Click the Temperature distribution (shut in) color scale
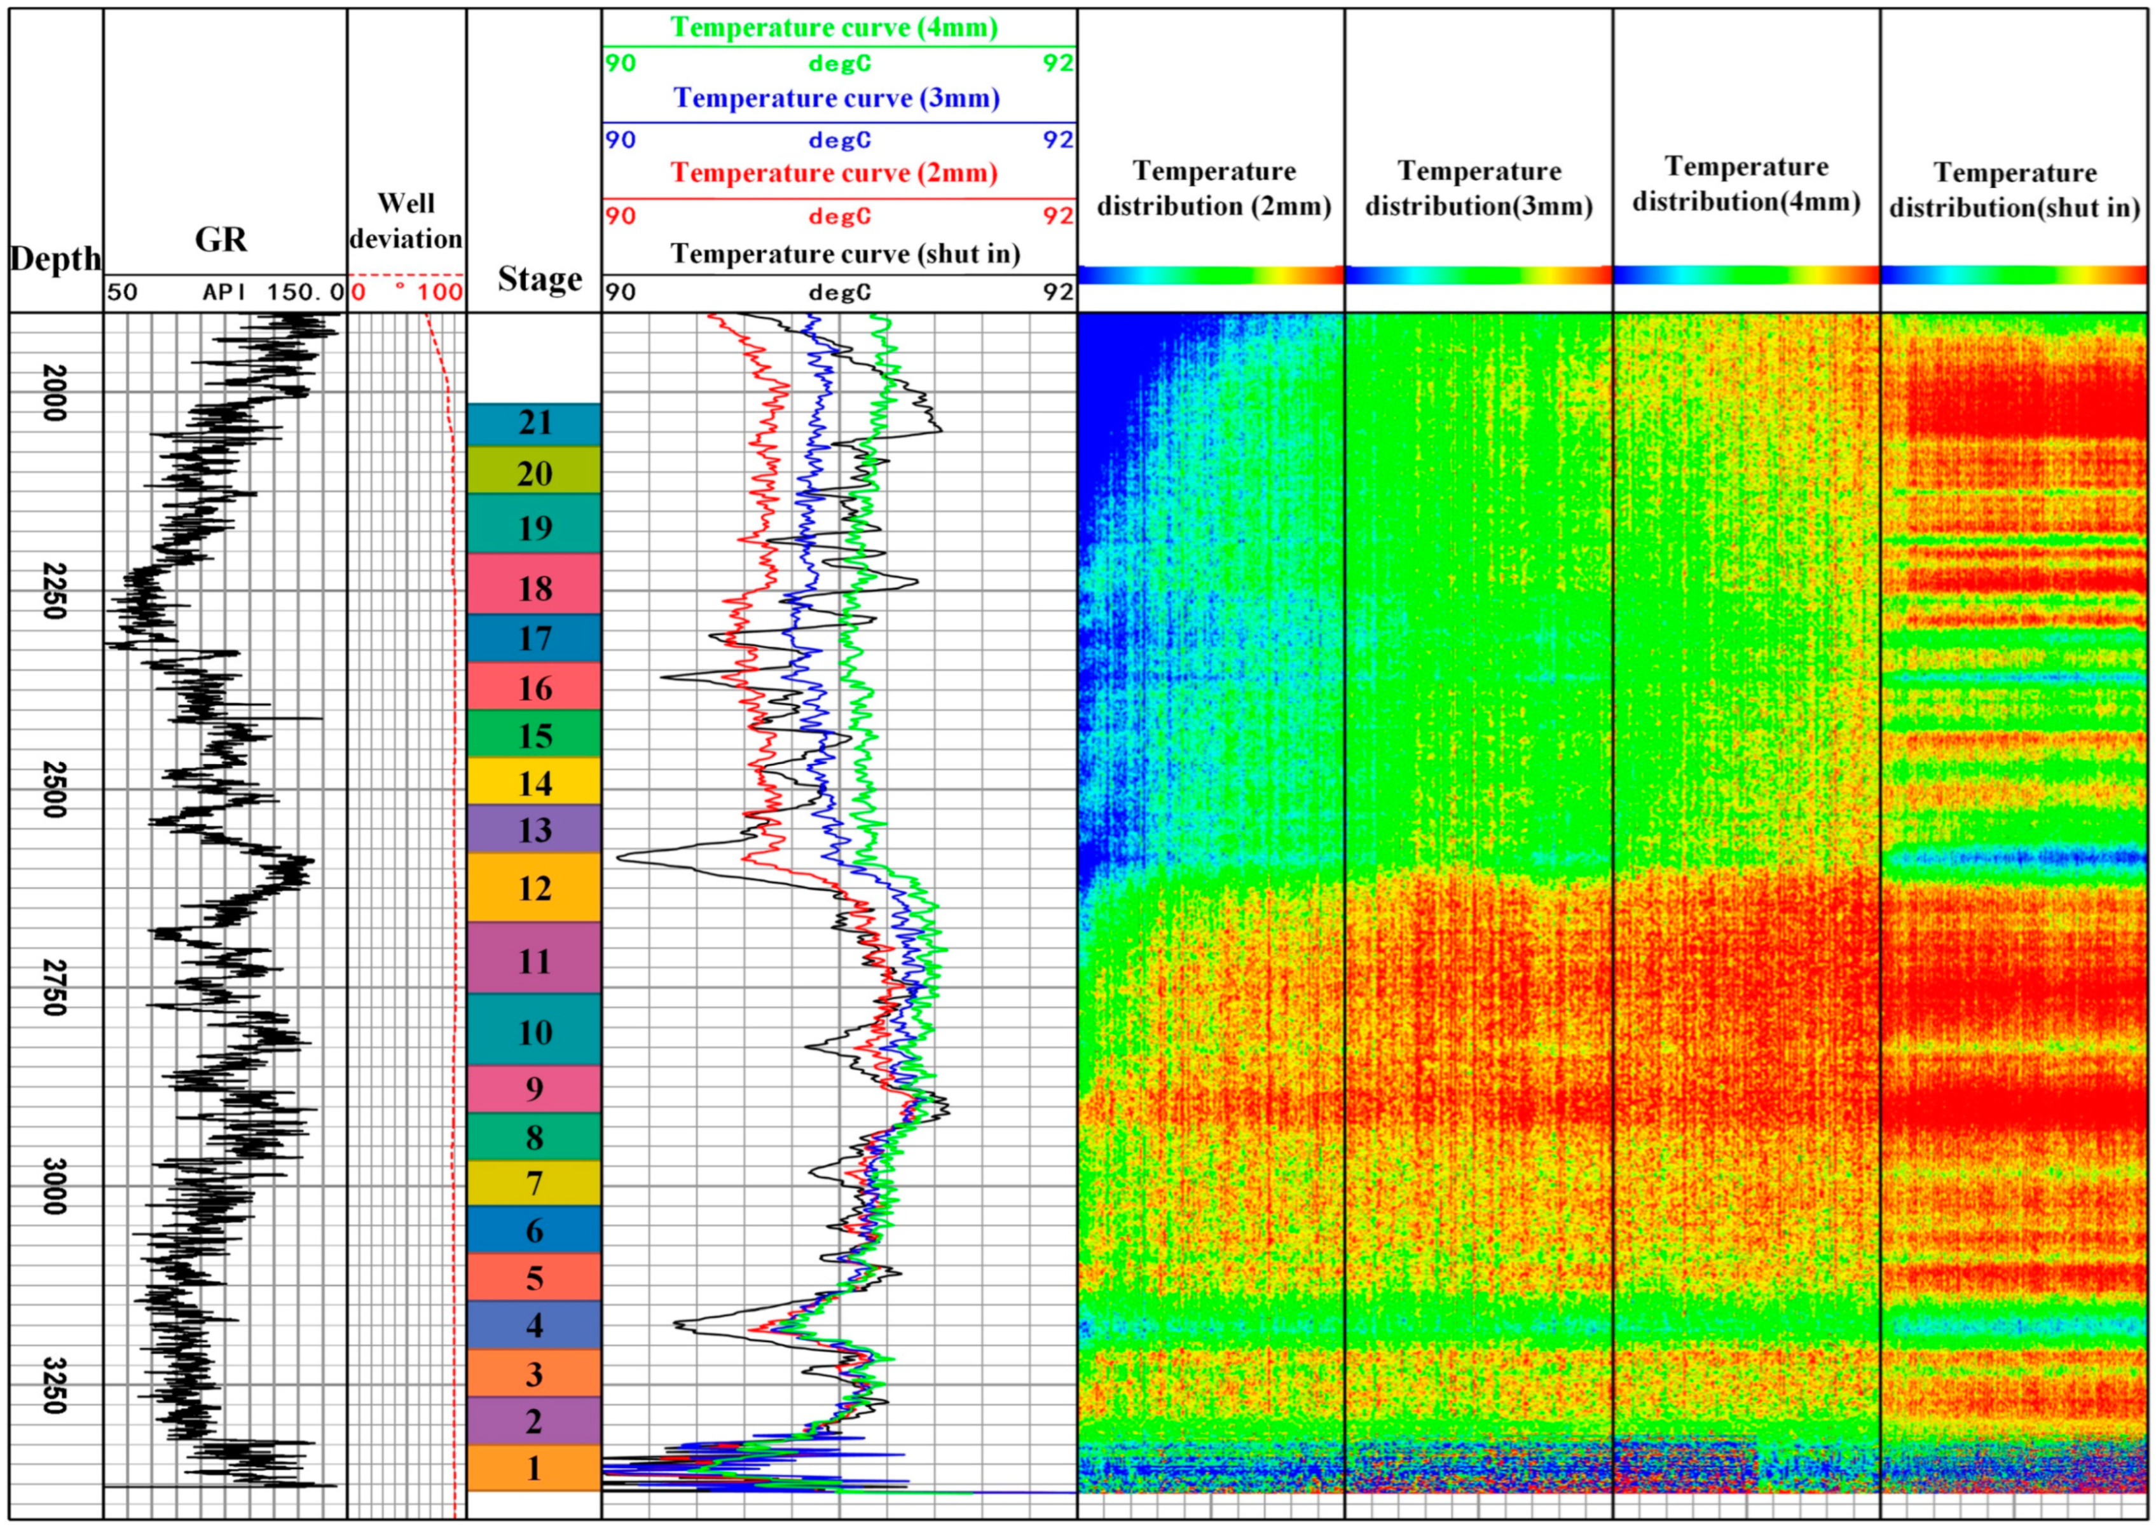 coord(2014,275)
